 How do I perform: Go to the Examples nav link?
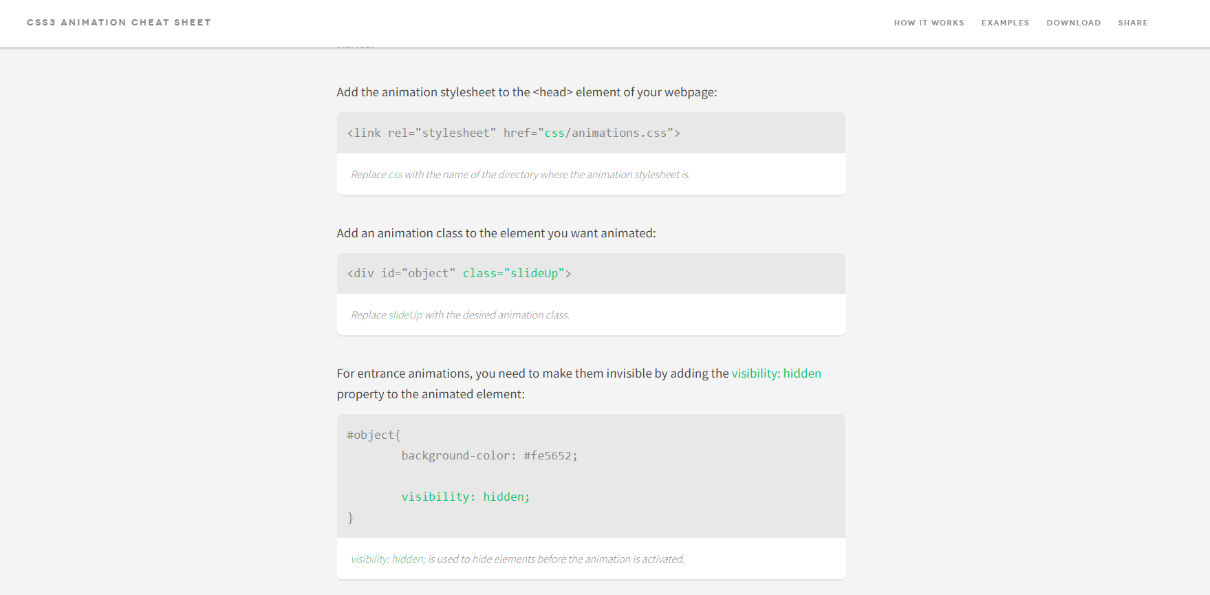pos(1005,23)
